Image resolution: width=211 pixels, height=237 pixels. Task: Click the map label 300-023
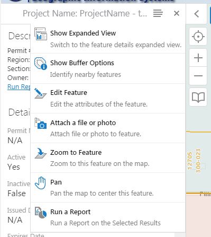tap(198, 161)
